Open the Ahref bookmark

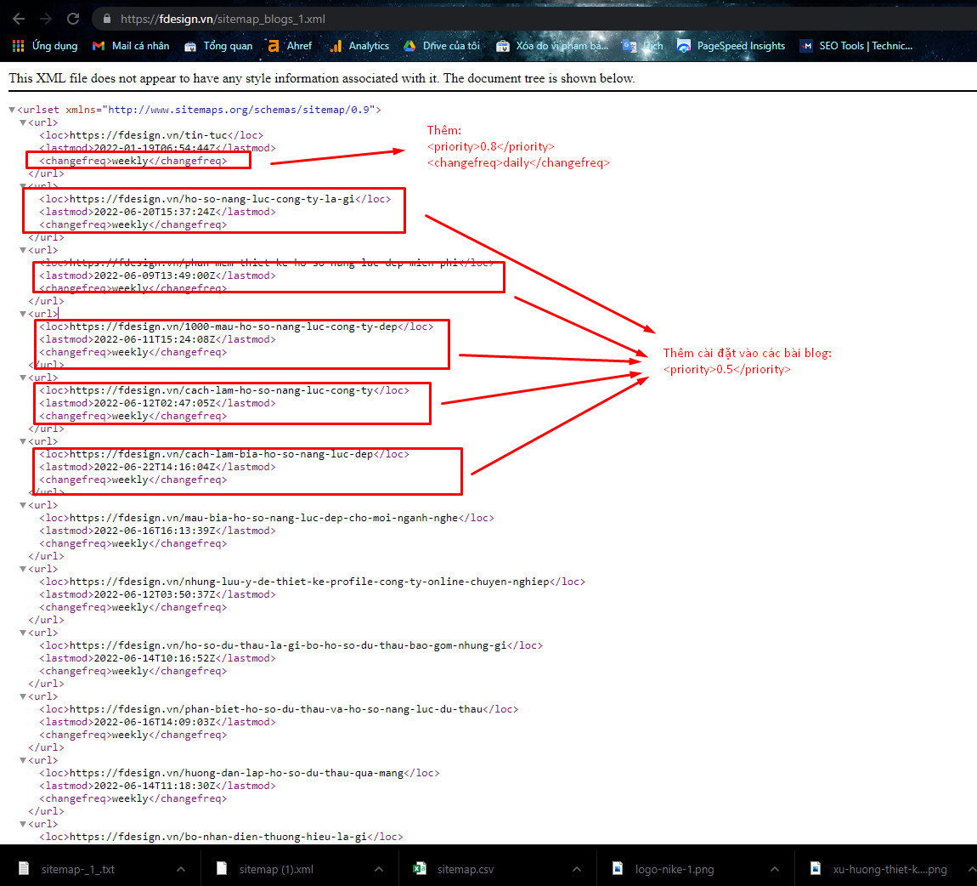[290, 46]
